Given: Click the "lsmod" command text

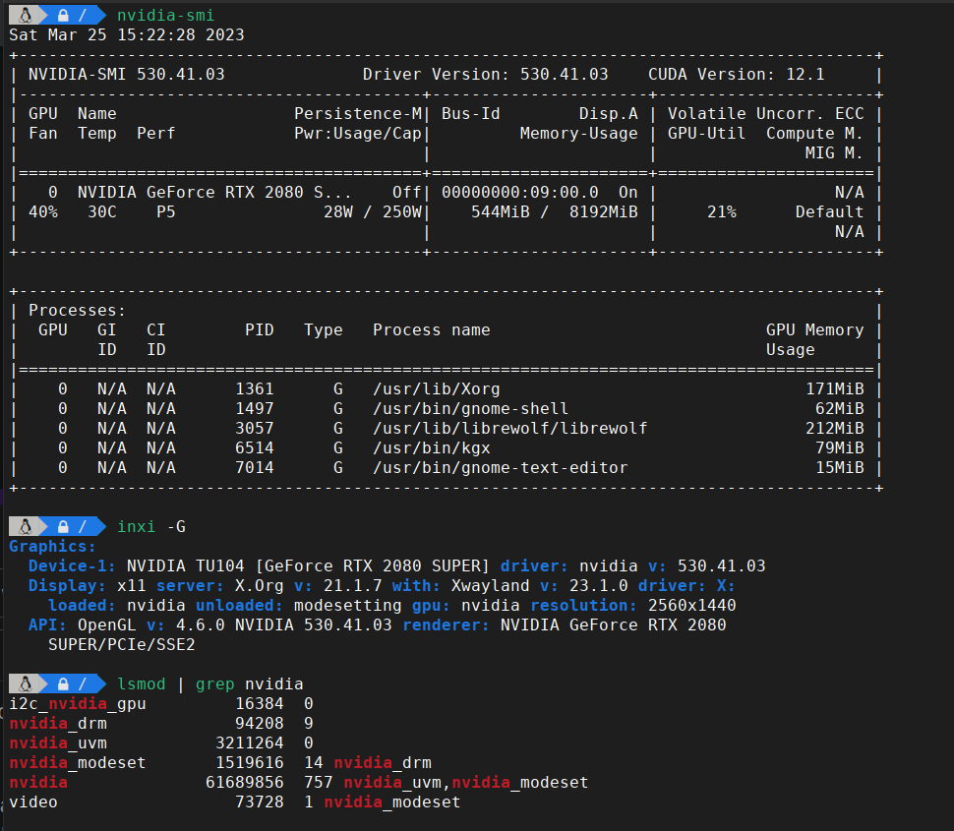Looking at the screenshot, I should coord(142,683).
